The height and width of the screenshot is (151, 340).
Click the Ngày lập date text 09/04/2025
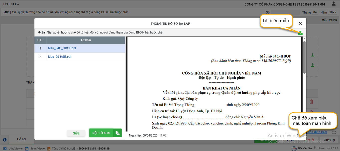pos(150,135)
